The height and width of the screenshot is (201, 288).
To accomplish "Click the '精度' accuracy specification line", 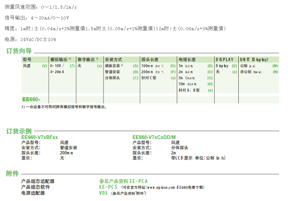I will tap(115, 29).
